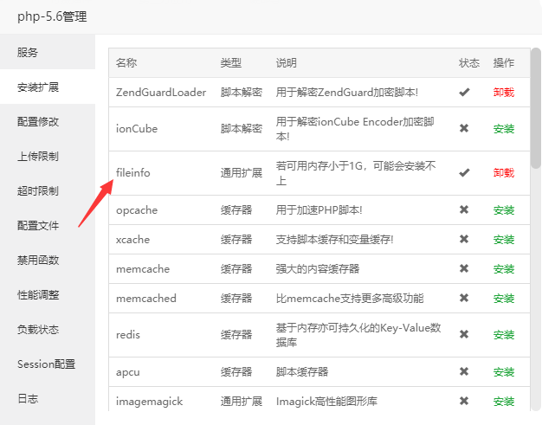Install ionCube via 安装 link
Image resolution: width=542 pixels, height=425 pixels.
click(504, 129)
